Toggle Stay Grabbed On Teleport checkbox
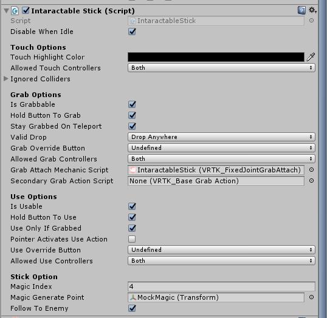 (x=132, y=126)
